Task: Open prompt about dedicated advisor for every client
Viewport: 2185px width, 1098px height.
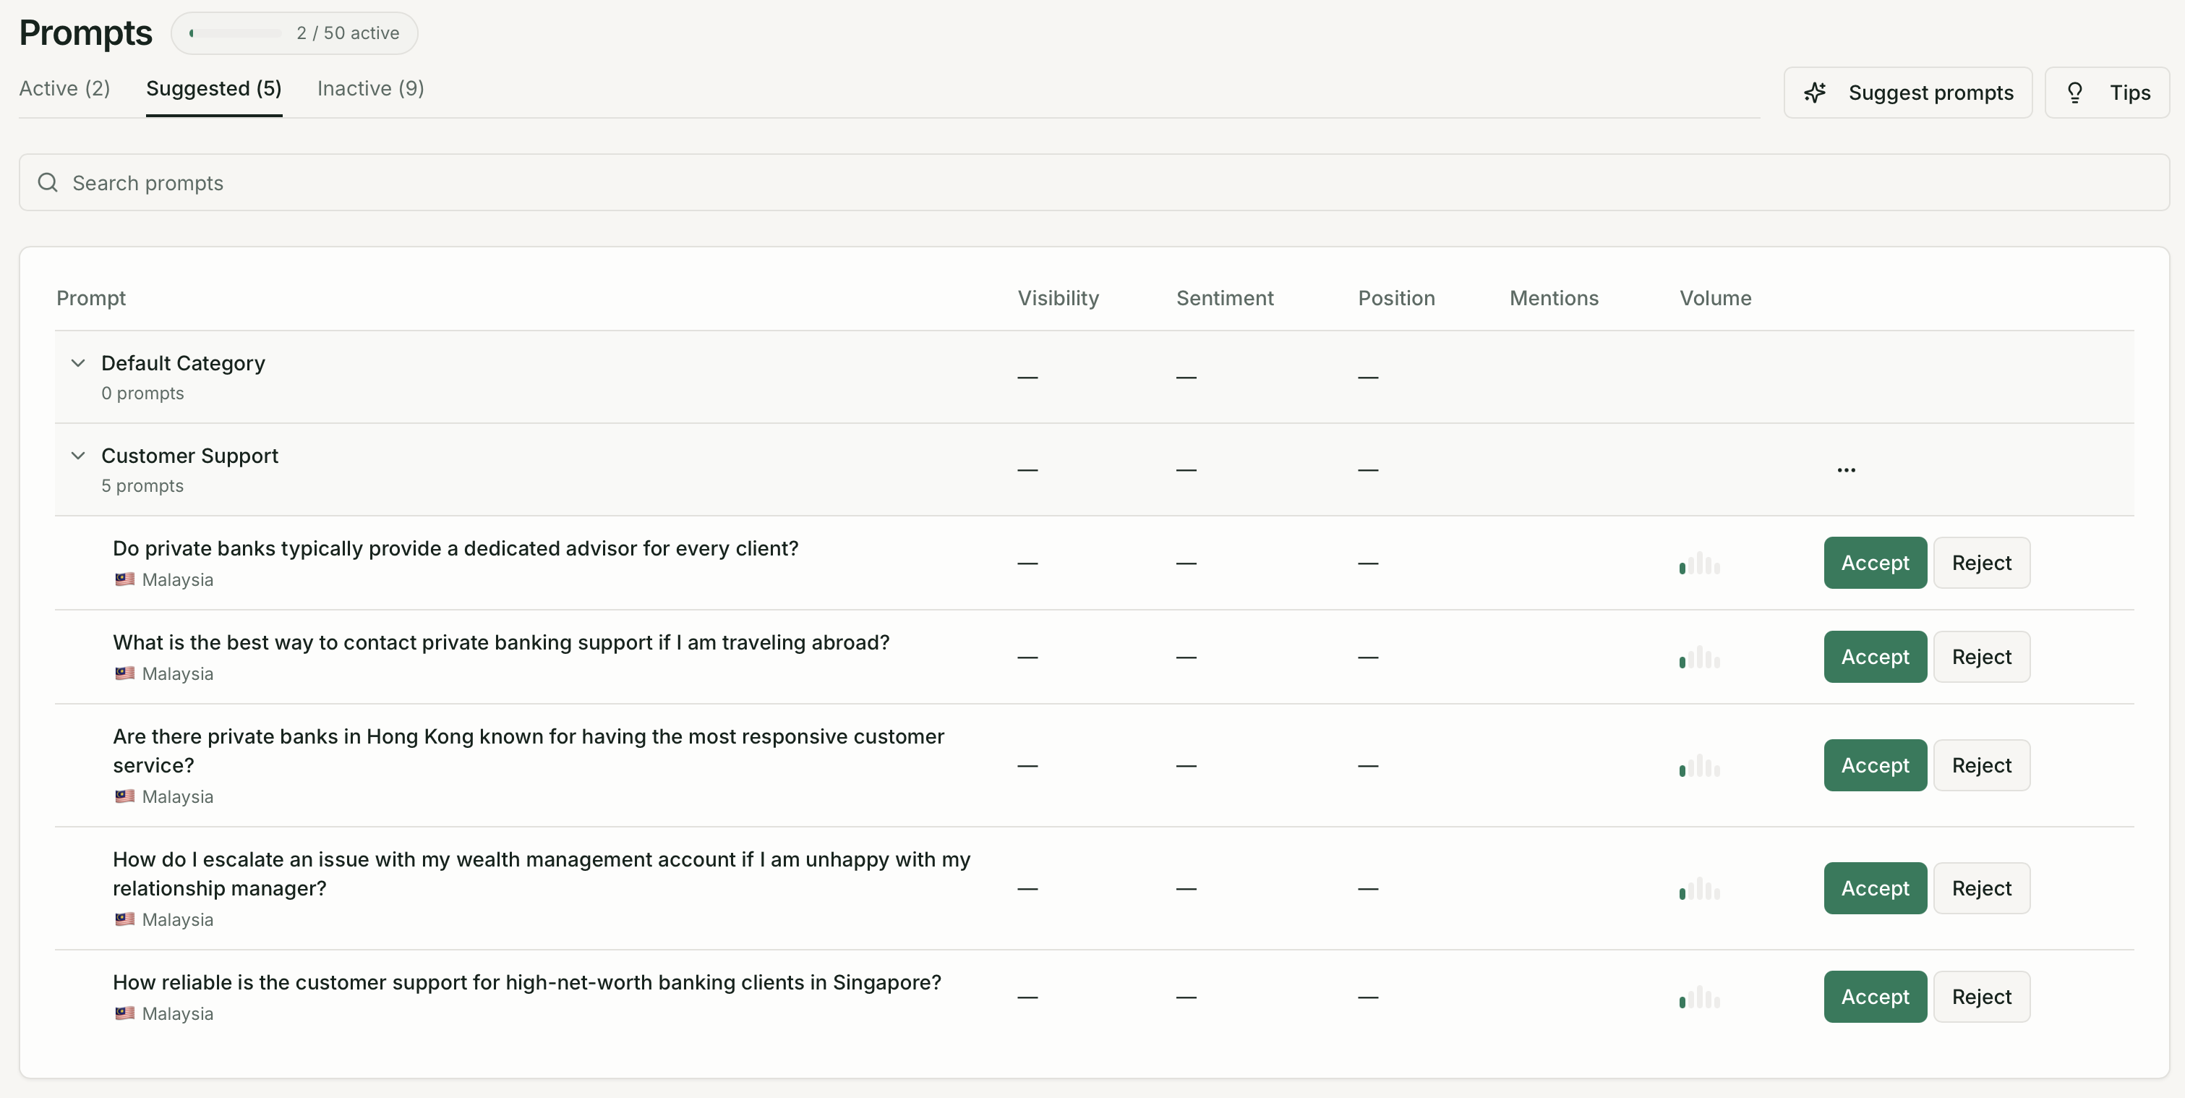Action: tap(456, 548)
